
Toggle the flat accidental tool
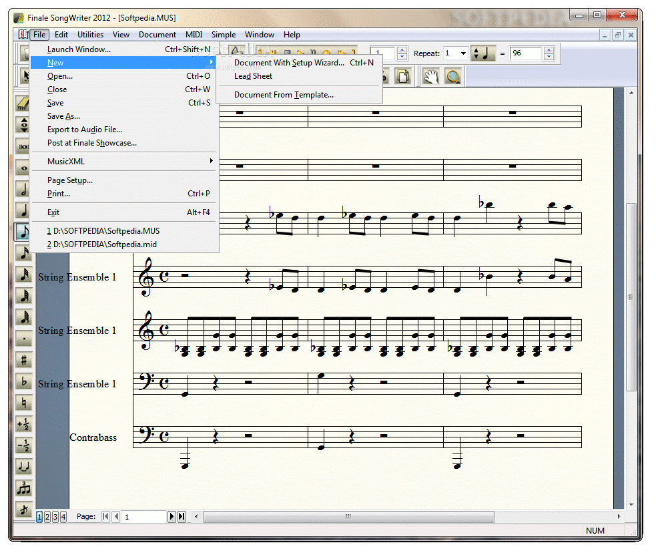(23, 381)
